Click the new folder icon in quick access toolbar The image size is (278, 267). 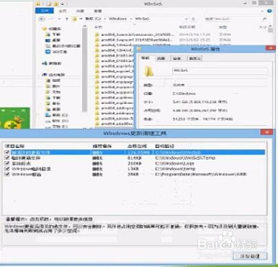tap(56, 3)
